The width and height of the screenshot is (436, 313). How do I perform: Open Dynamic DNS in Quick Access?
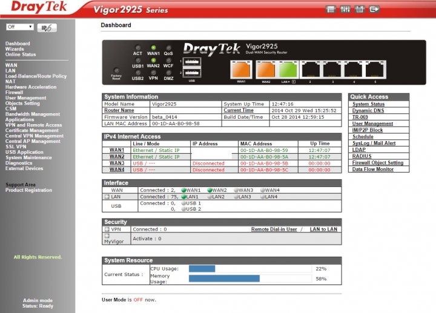point(368,110)
